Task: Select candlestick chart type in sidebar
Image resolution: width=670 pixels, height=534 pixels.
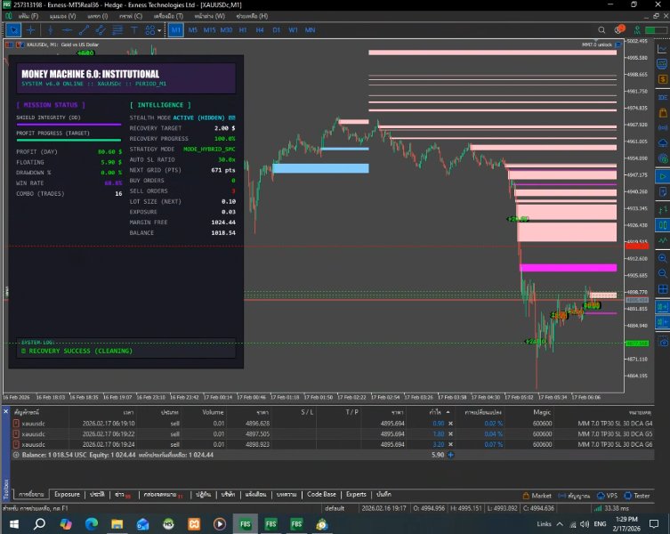Action: 663,225
